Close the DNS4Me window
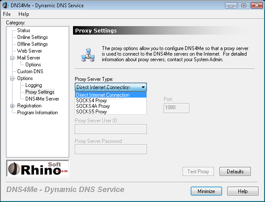Viewport: 265px width, 202px height. pos(256,6)
